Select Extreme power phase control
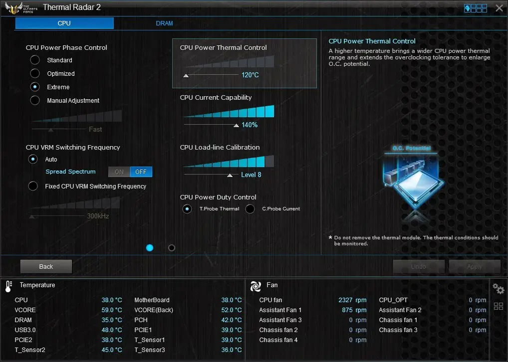Viewport: 508px width, 362px height. click(35, 87)
